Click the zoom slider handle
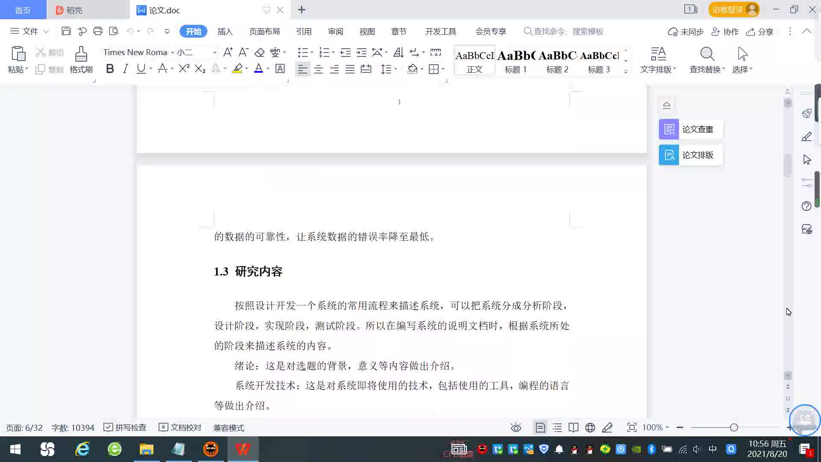The image size is (821, 462). (734, 427)
